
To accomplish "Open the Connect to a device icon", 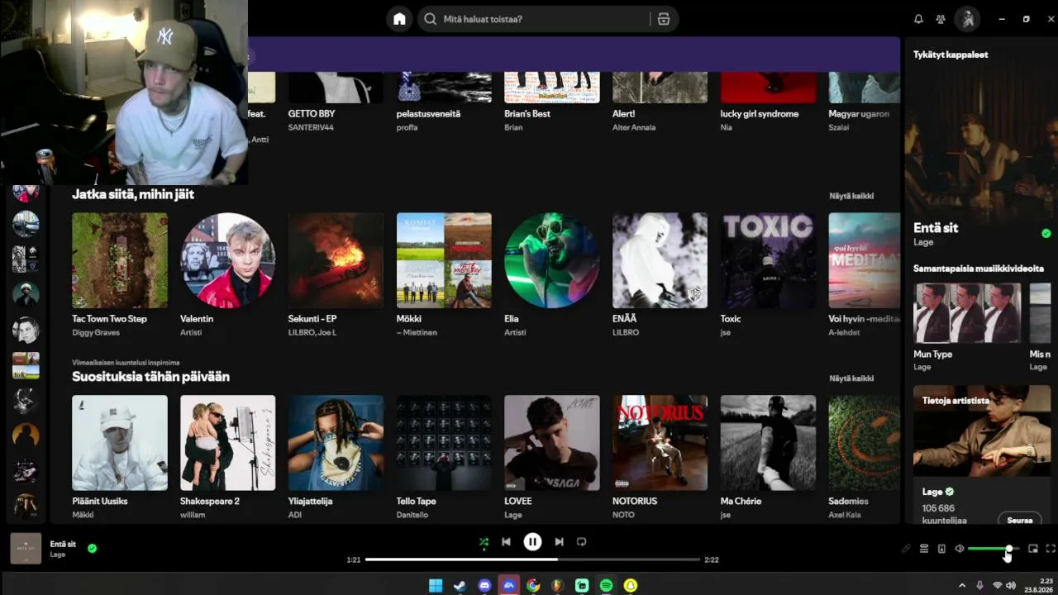I will click(941, 549).
